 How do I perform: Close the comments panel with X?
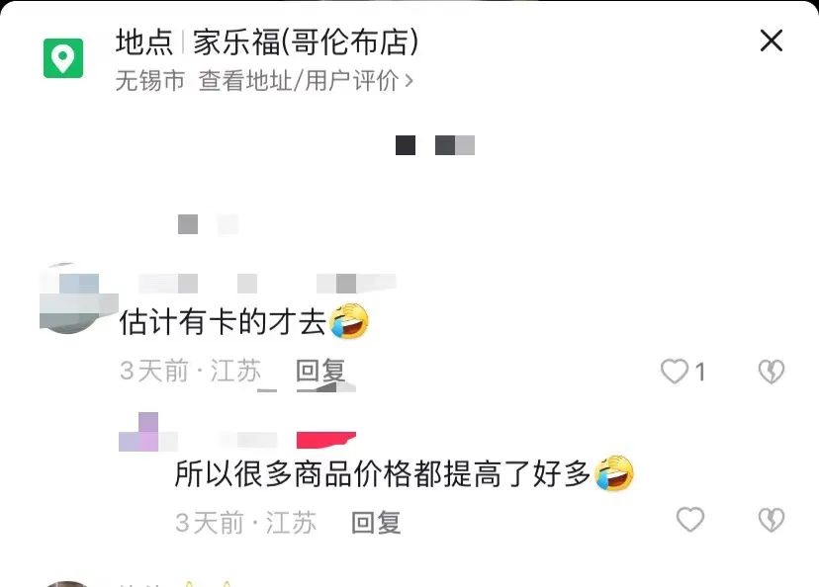coord(772,41)
